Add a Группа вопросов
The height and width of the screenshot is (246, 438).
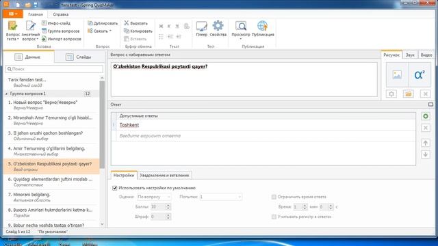click(61, 31)
